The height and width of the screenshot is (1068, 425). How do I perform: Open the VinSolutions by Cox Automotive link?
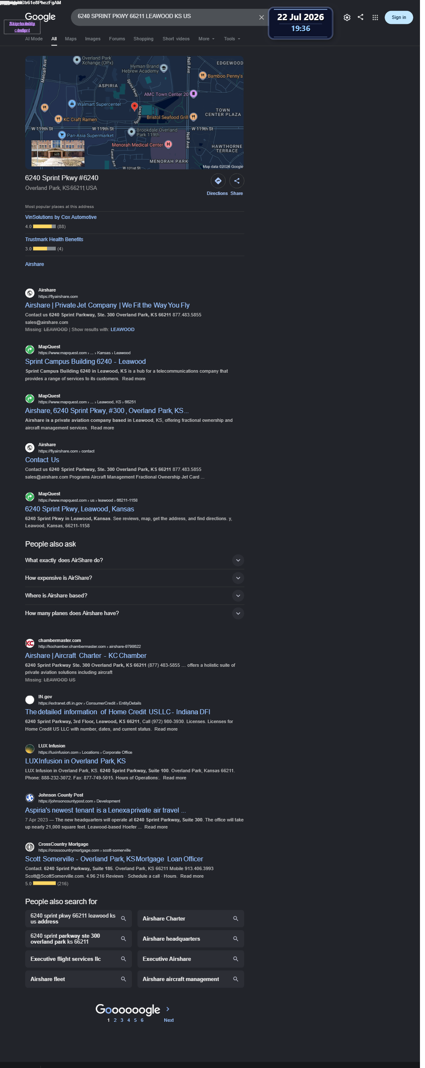(61, 217)
